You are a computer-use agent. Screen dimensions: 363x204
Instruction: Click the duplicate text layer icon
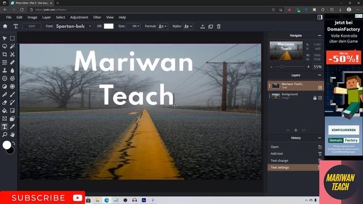click(x=210, y=27)
